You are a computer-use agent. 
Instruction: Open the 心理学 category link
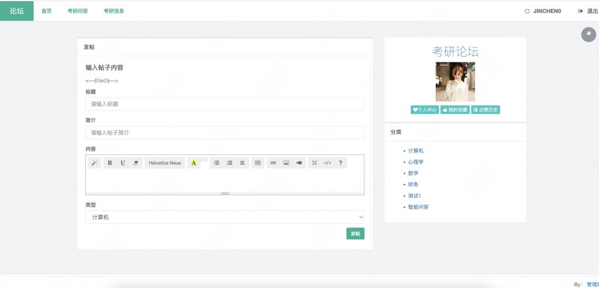coord(415,162)
